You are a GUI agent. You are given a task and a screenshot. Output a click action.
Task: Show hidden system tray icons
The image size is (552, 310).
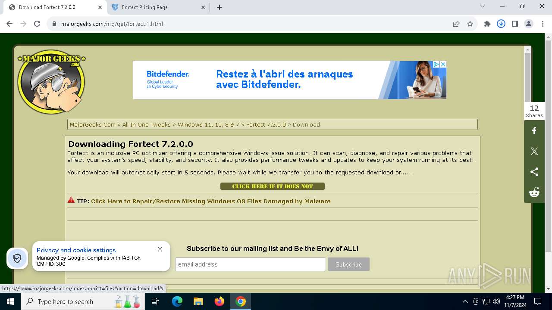465,301
